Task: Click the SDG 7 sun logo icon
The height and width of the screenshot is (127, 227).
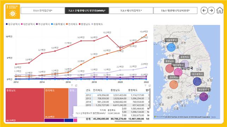Action: pyautogui.click(x=13, y=12)
